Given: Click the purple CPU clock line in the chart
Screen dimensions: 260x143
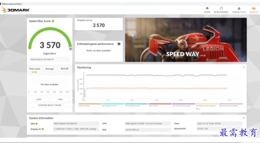Looking at the screenshot, I should 156,75.
